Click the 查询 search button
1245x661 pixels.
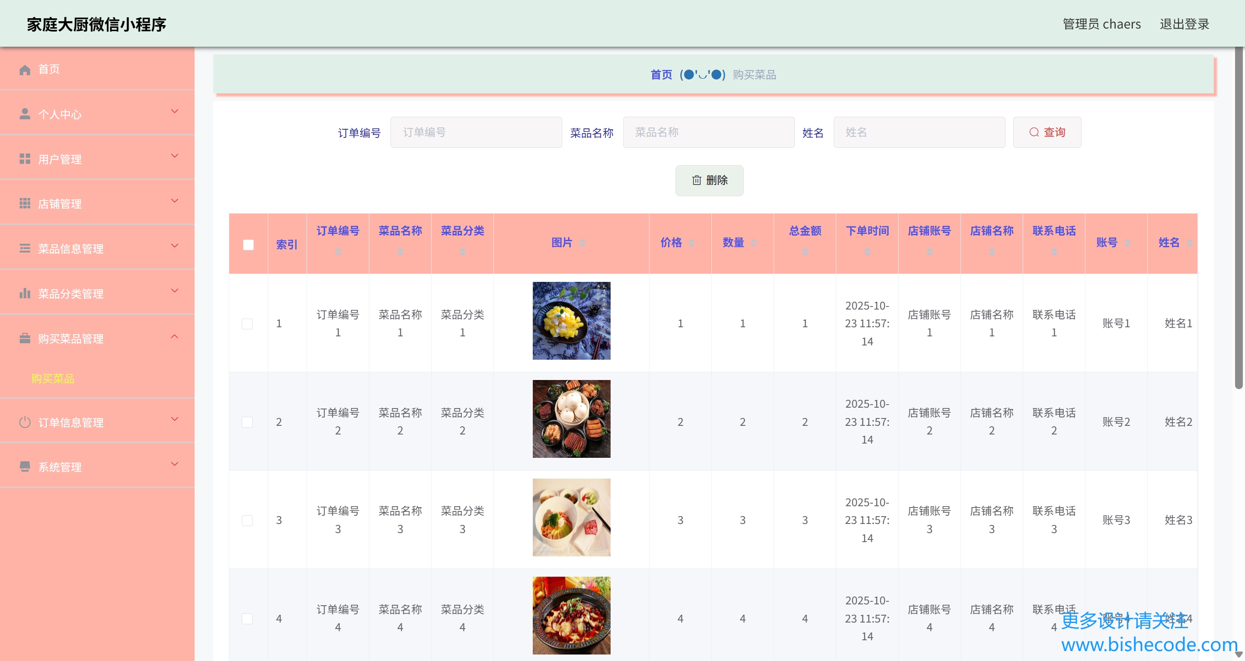click(1047, 132)
